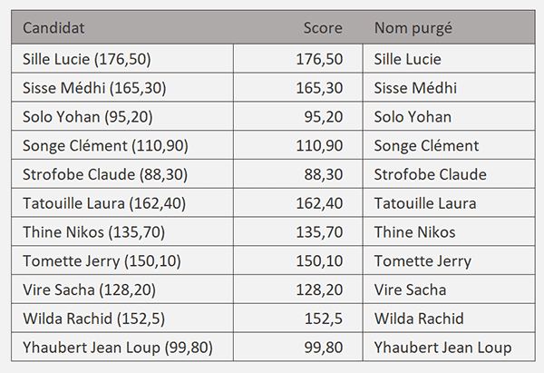Select purged name Tomette Jerry

click(423, 261)
